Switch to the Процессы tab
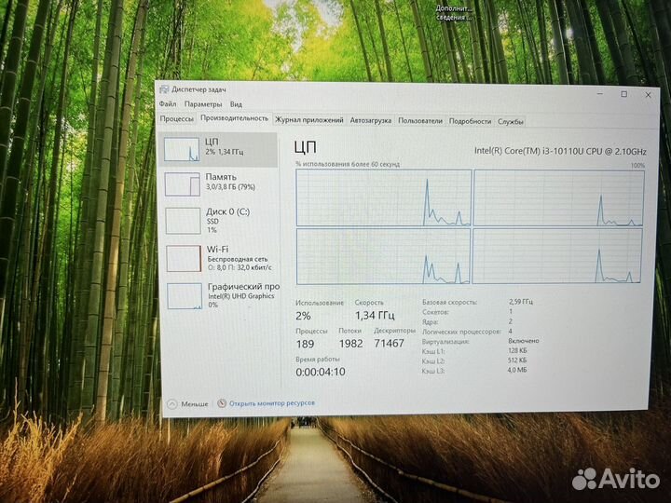671x503 pixels. [176, 119]
